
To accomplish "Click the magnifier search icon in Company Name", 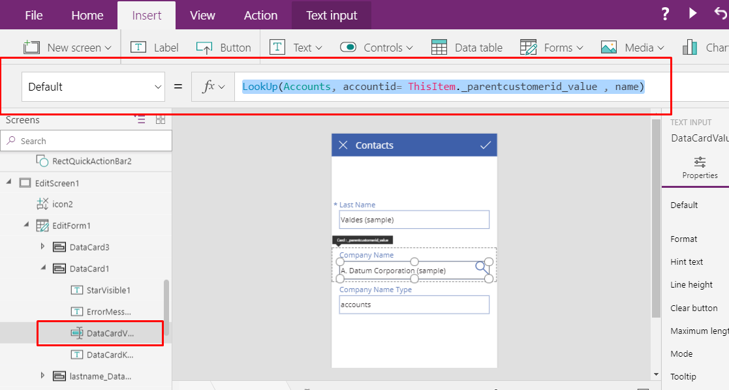I will [x=482, y=268].
